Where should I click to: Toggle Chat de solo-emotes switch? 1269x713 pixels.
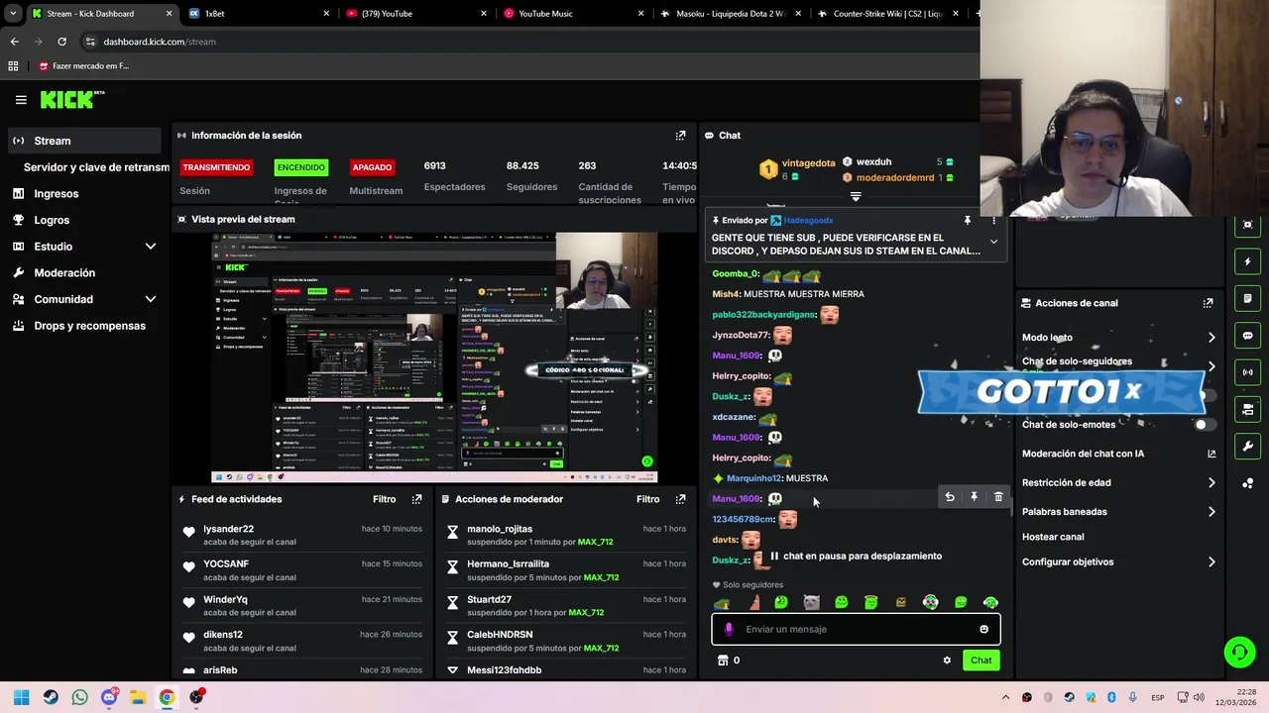tap(1205, 425)
